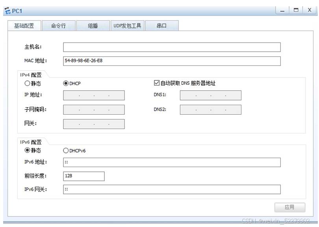Click the IP 地址 field

(94, 95)
